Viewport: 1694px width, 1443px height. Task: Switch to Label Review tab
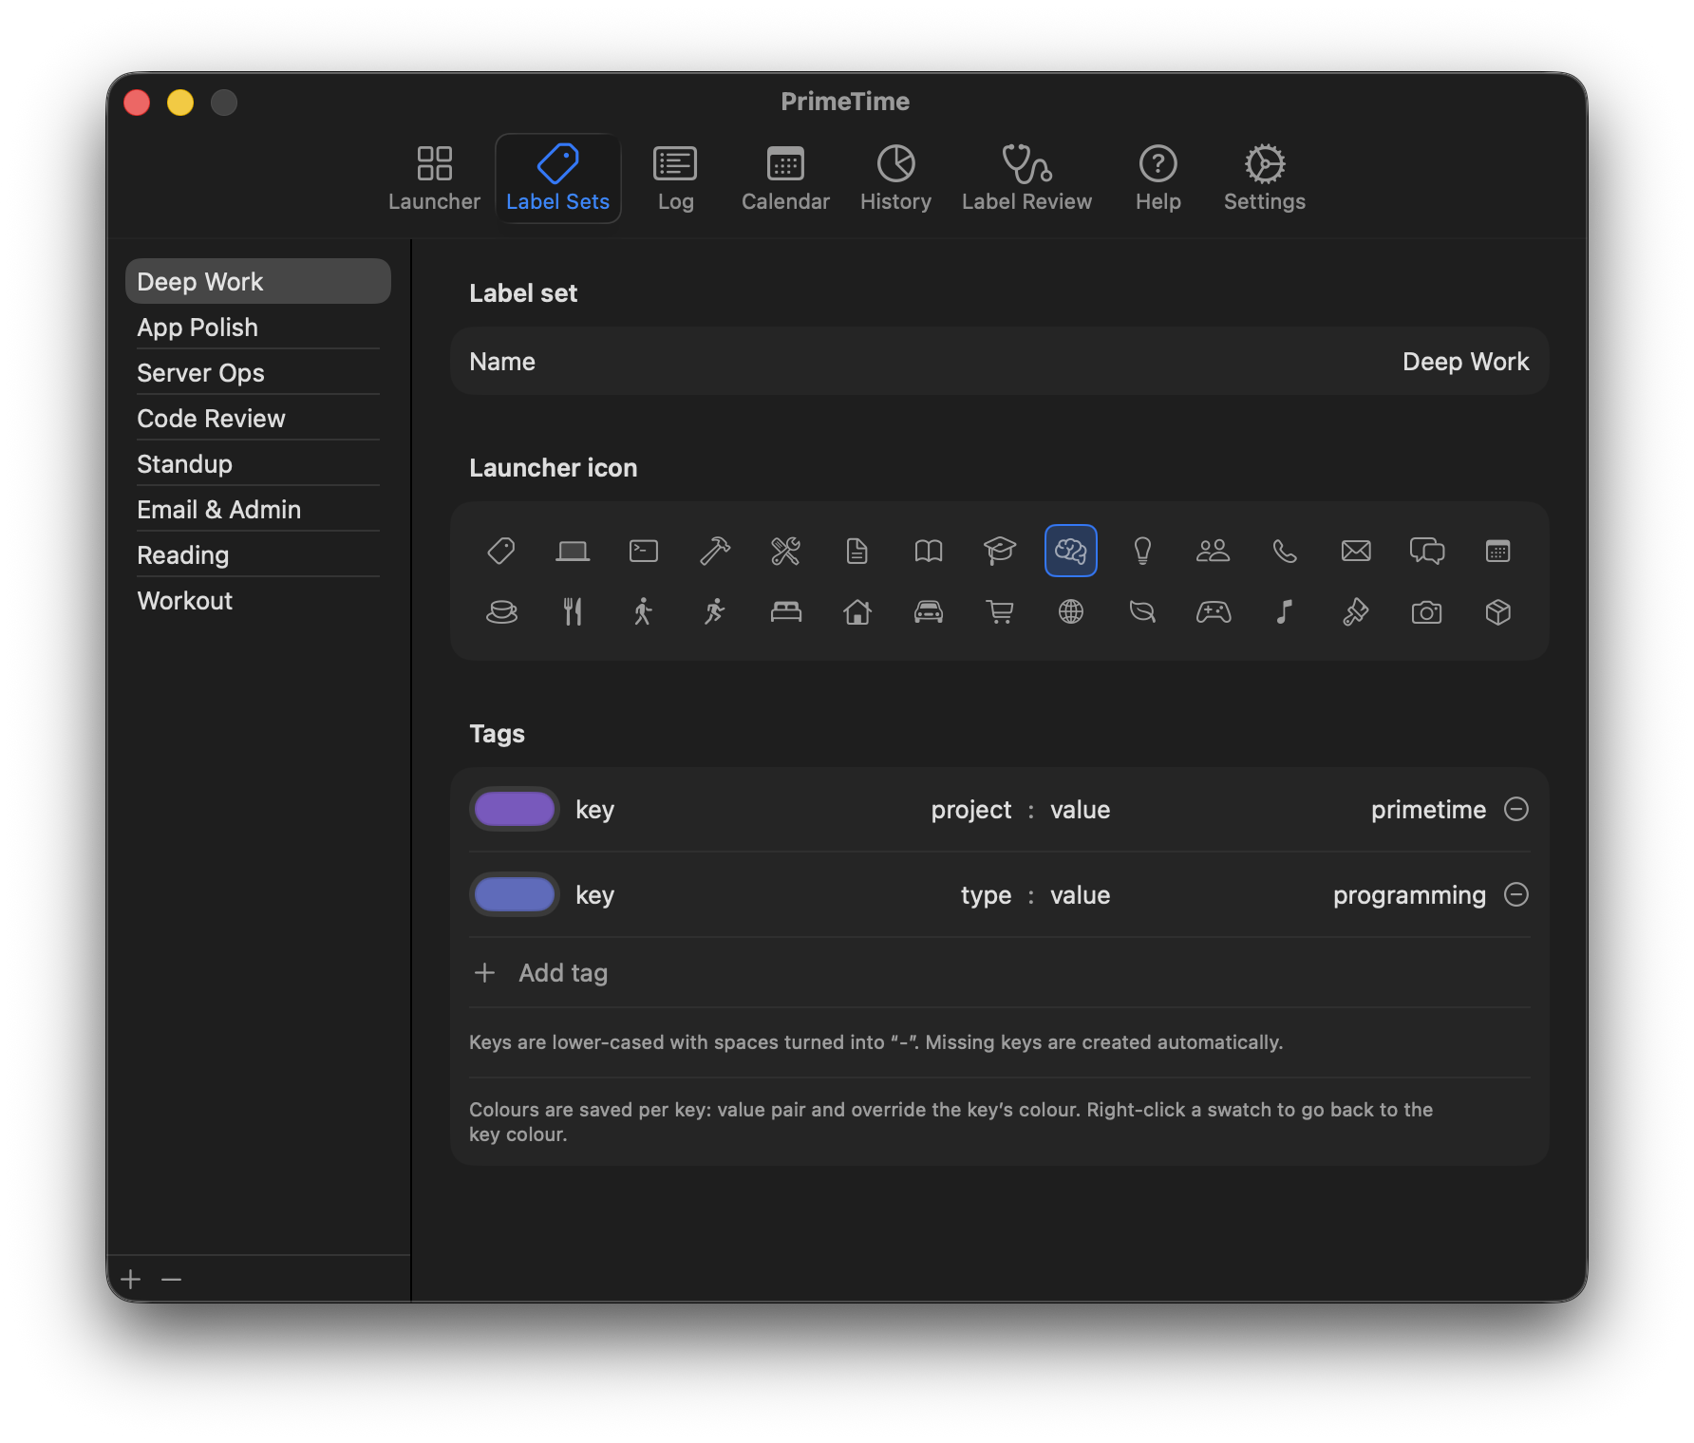tap(1026, 178)
